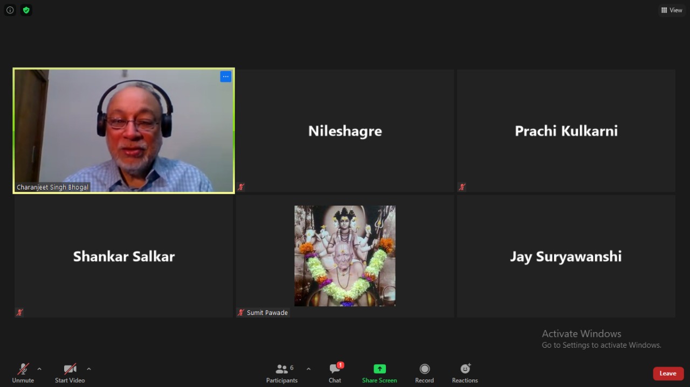Select the Jay Suryawanshi participant tile
This screenshot has height=387, width=690.
566,256
